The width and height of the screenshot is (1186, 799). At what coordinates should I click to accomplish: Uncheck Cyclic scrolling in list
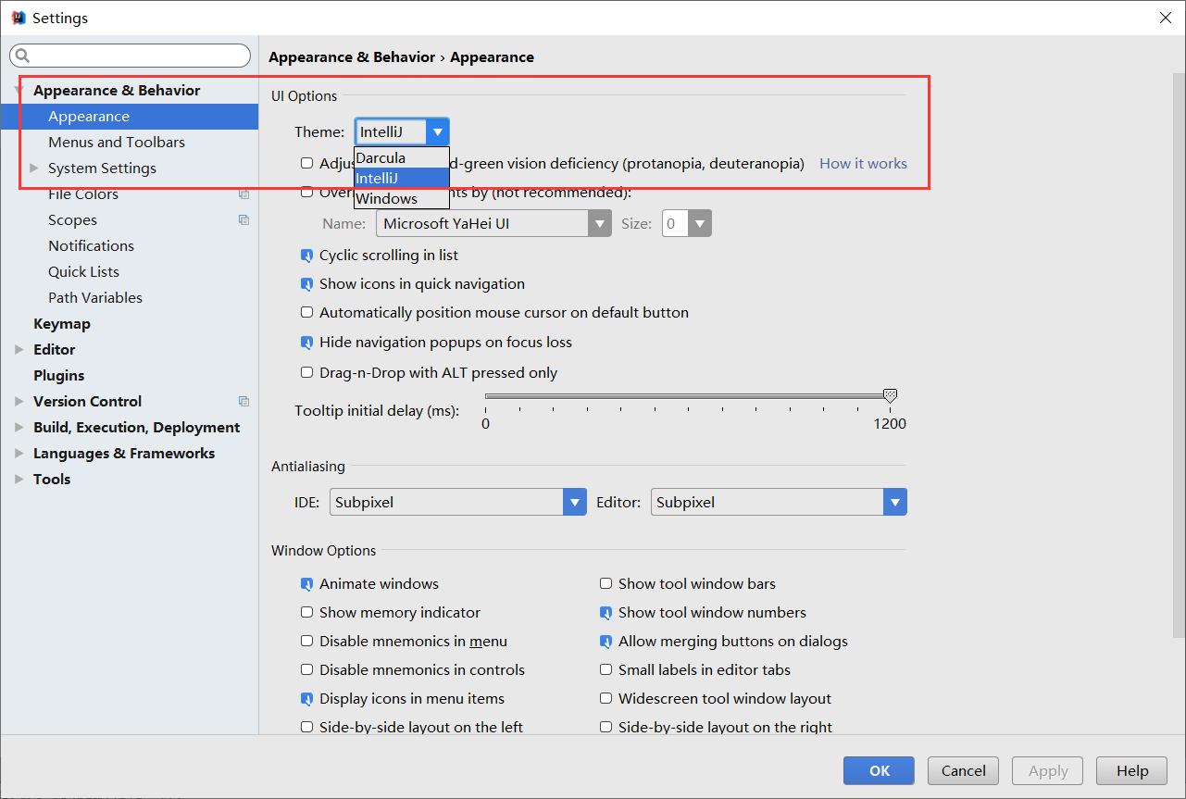[307, 256]
